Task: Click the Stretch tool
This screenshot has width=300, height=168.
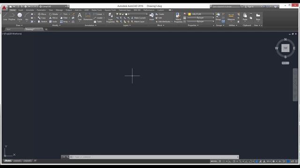Action: [x=43, y=22]
